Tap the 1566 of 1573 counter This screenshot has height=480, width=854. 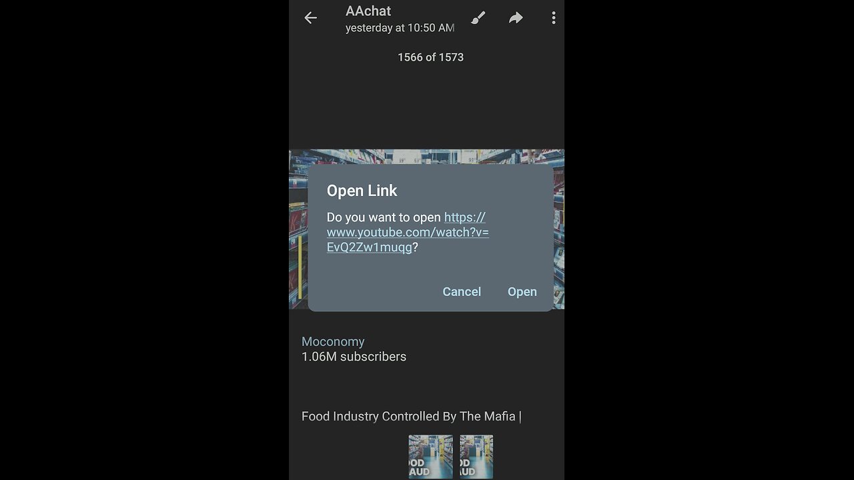pyautogui.click(x=430, y=57)
